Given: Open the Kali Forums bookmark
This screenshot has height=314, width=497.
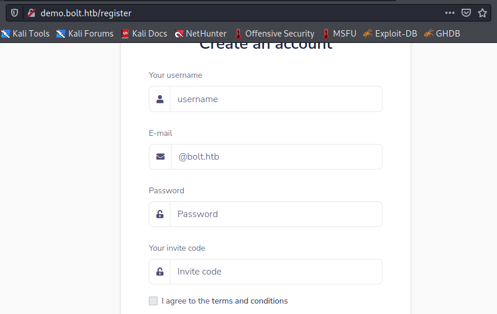Looking at the screenshot, I should 85,34.
